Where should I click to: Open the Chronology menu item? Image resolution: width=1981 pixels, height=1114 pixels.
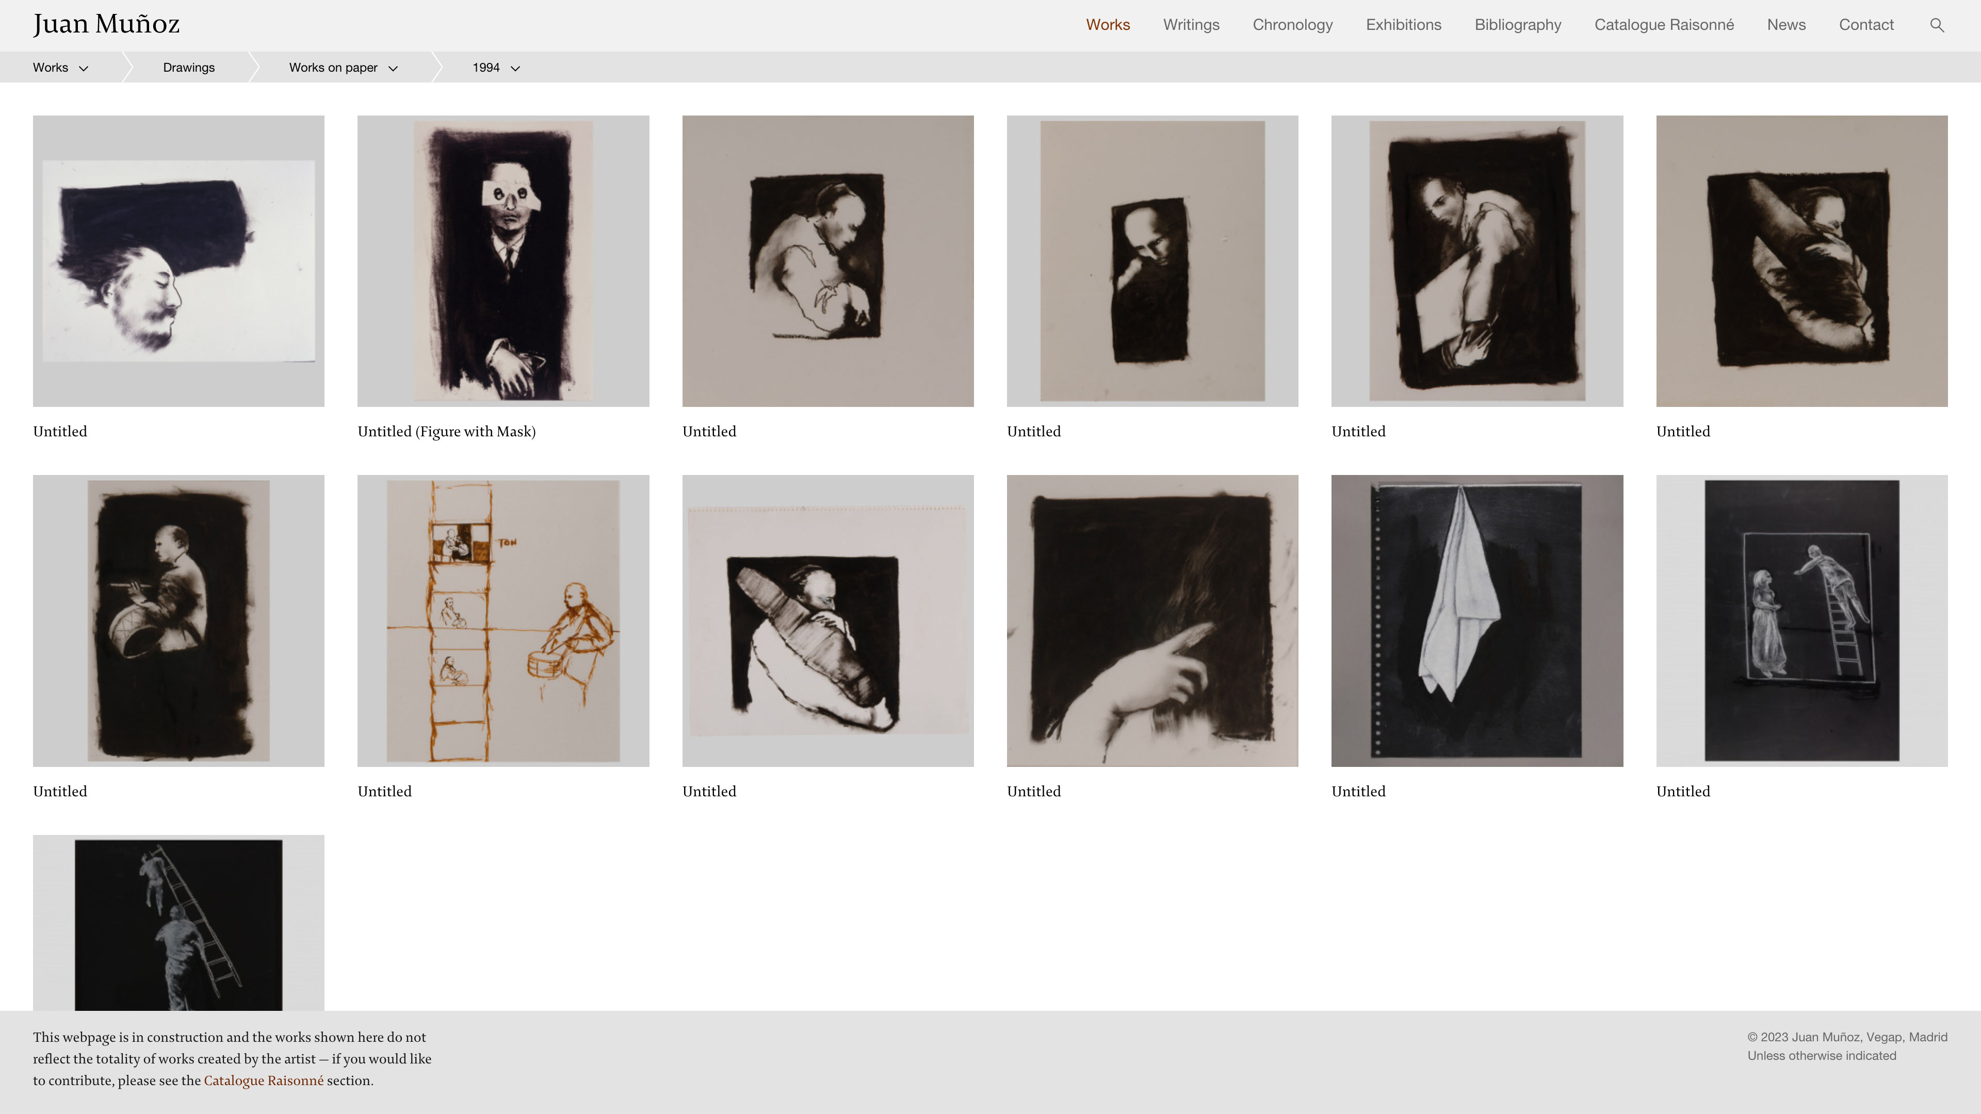coord(1292,25)
